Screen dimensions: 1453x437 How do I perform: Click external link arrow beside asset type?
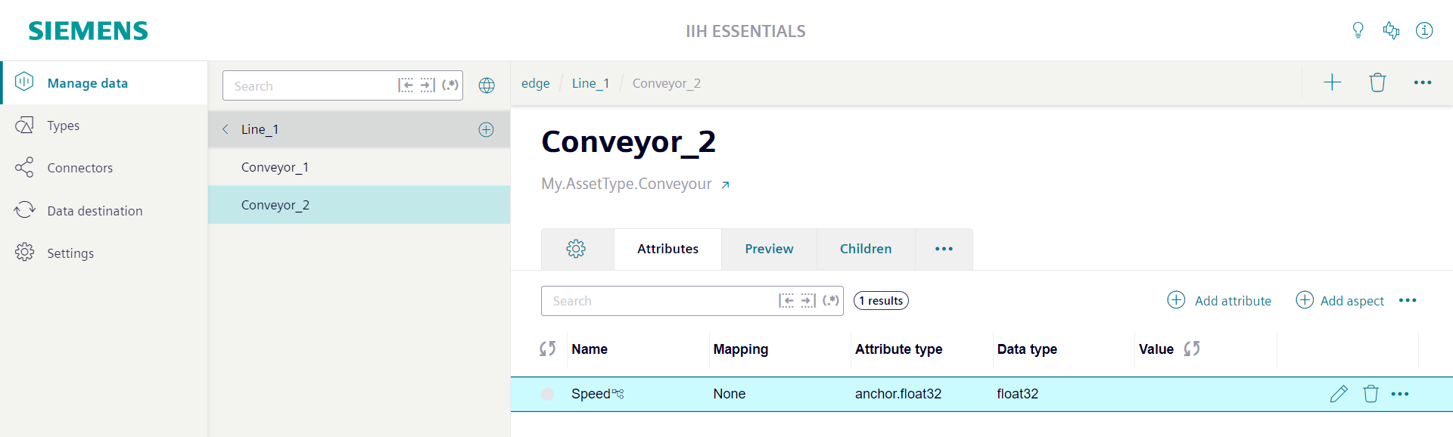tap(725, 184)
